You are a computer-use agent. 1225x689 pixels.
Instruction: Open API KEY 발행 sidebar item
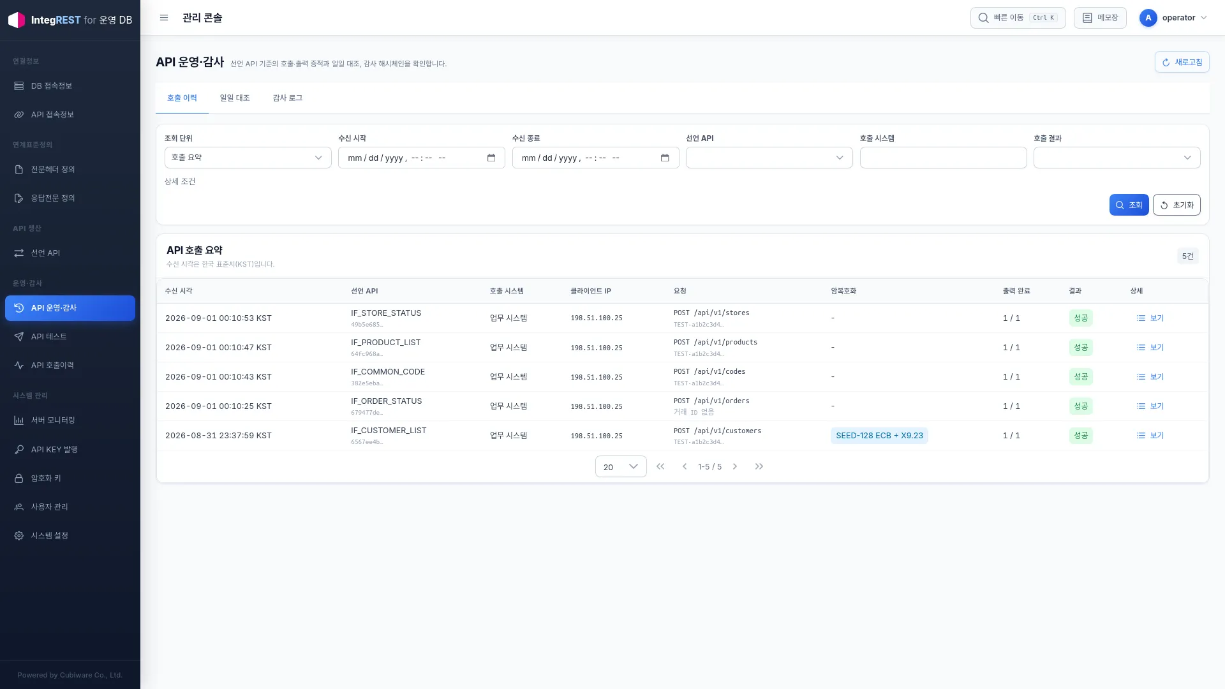point(70,449)
